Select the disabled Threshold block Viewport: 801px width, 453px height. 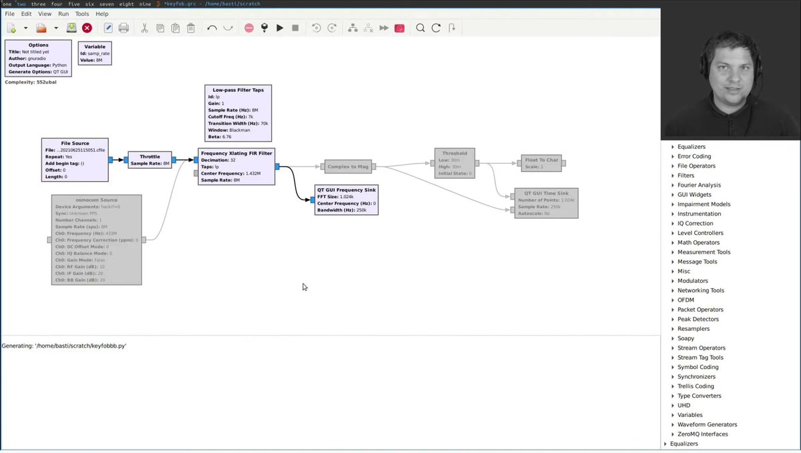[x=455, y=163]
